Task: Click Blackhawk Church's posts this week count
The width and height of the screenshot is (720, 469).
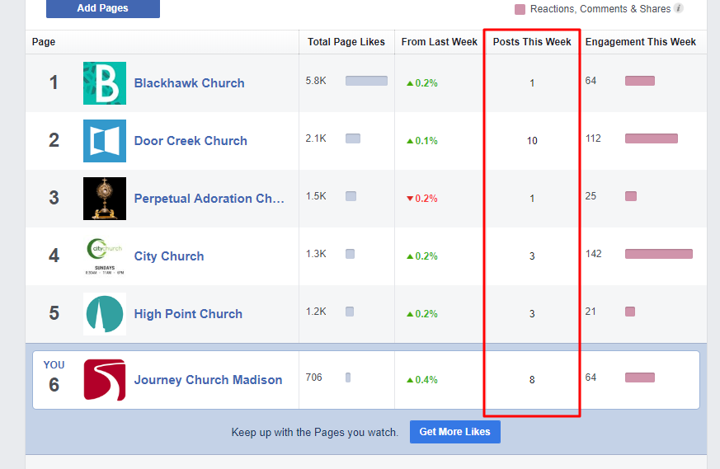Action: (532, 83)
